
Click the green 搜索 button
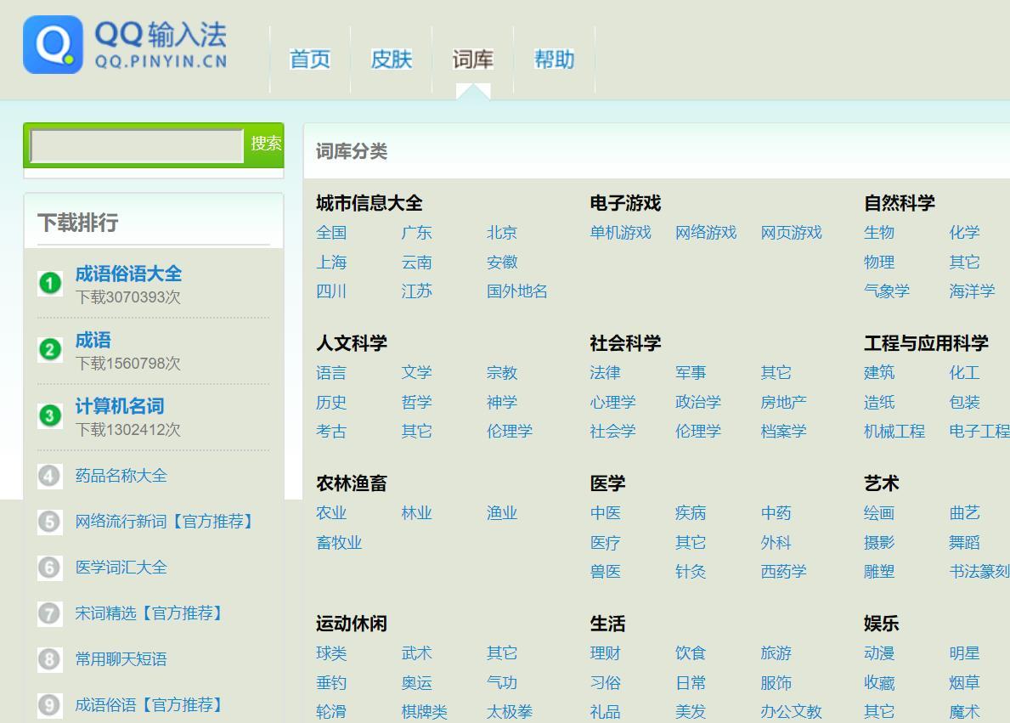(265, 143)
